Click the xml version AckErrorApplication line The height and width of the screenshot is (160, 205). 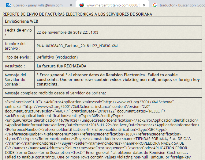pyautogui.click(x=89, y=102)
